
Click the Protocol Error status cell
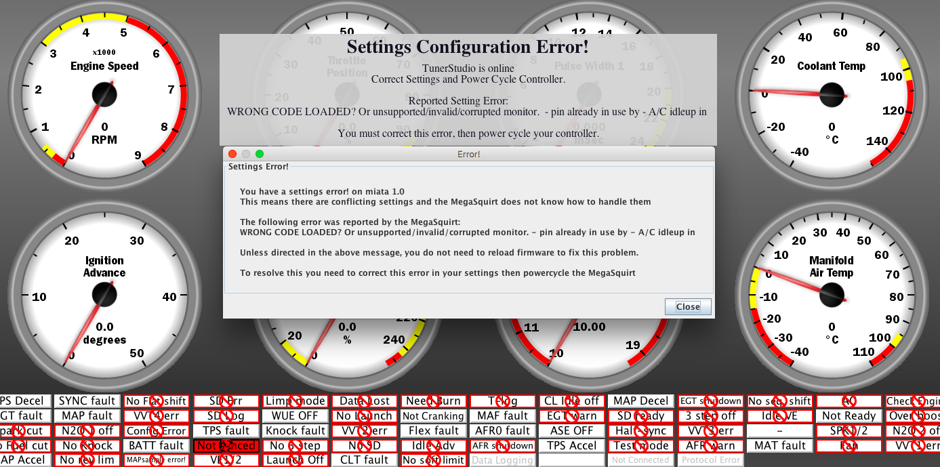710,460
